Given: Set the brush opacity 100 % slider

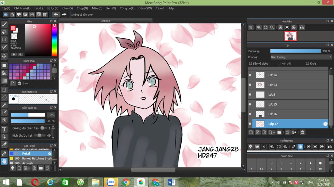Looking at the screenshot, I should click(x=28, y=121).
